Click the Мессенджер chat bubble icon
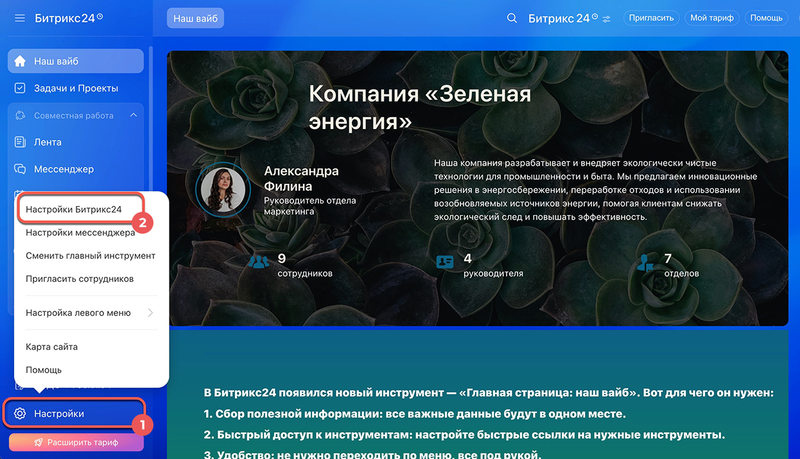The height and width of the screenshot is (459, 800). click(x=20, y=169)
